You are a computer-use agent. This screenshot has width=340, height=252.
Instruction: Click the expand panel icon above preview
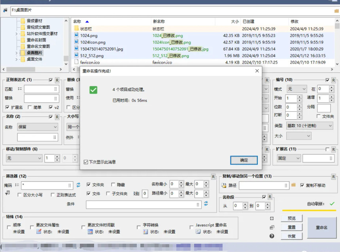pyautogui.click(x=272, y=218)
